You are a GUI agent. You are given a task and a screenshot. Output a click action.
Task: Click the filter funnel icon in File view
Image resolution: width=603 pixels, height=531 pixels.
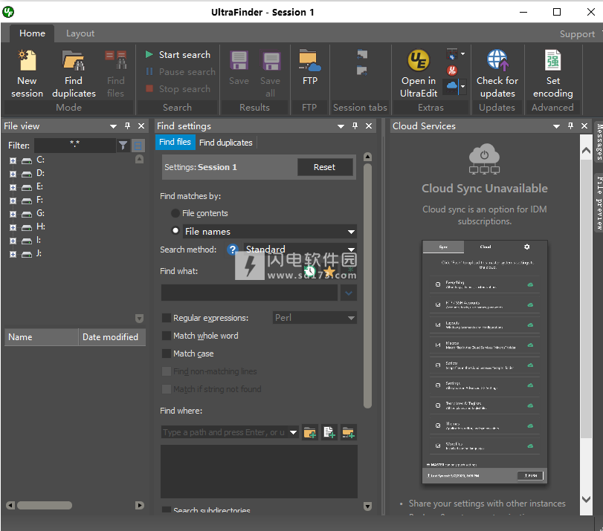point(123,146)
